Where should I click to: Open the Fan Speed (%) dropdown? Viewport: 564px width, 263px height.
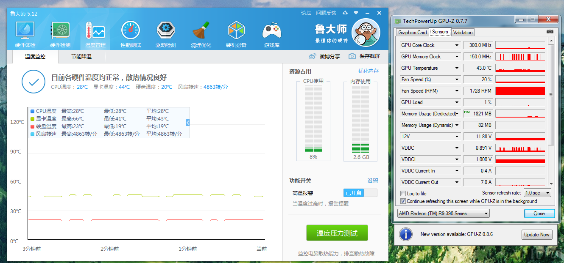[457, 79]
